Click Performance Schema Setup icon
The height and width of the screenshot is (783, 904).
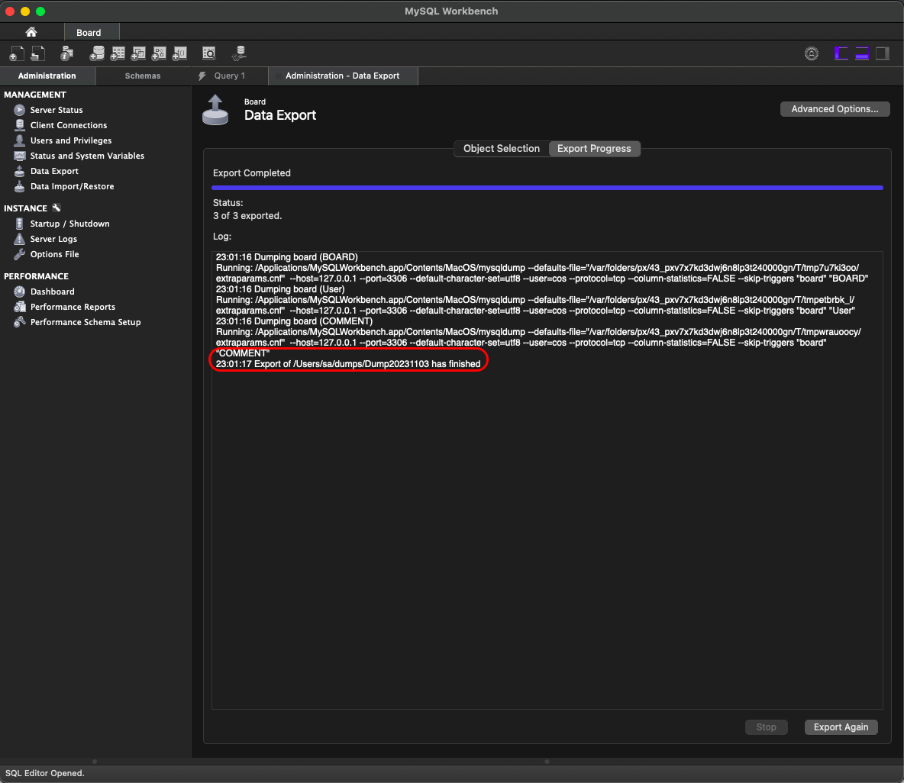coord(20,322)
